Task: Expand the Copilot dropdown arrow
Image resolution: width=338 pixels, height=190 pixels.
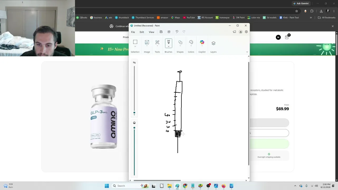Action: pos(202,46)
